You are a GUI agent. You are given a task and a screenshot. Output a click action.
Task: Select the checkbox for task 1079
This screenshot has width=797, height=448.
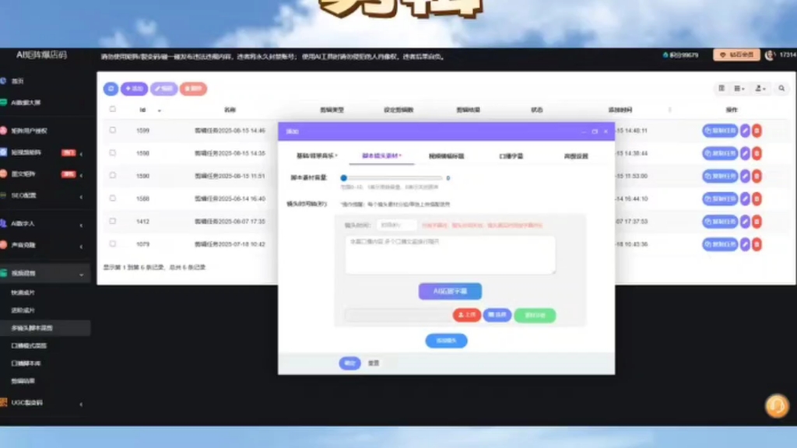[x=112, y=243]
